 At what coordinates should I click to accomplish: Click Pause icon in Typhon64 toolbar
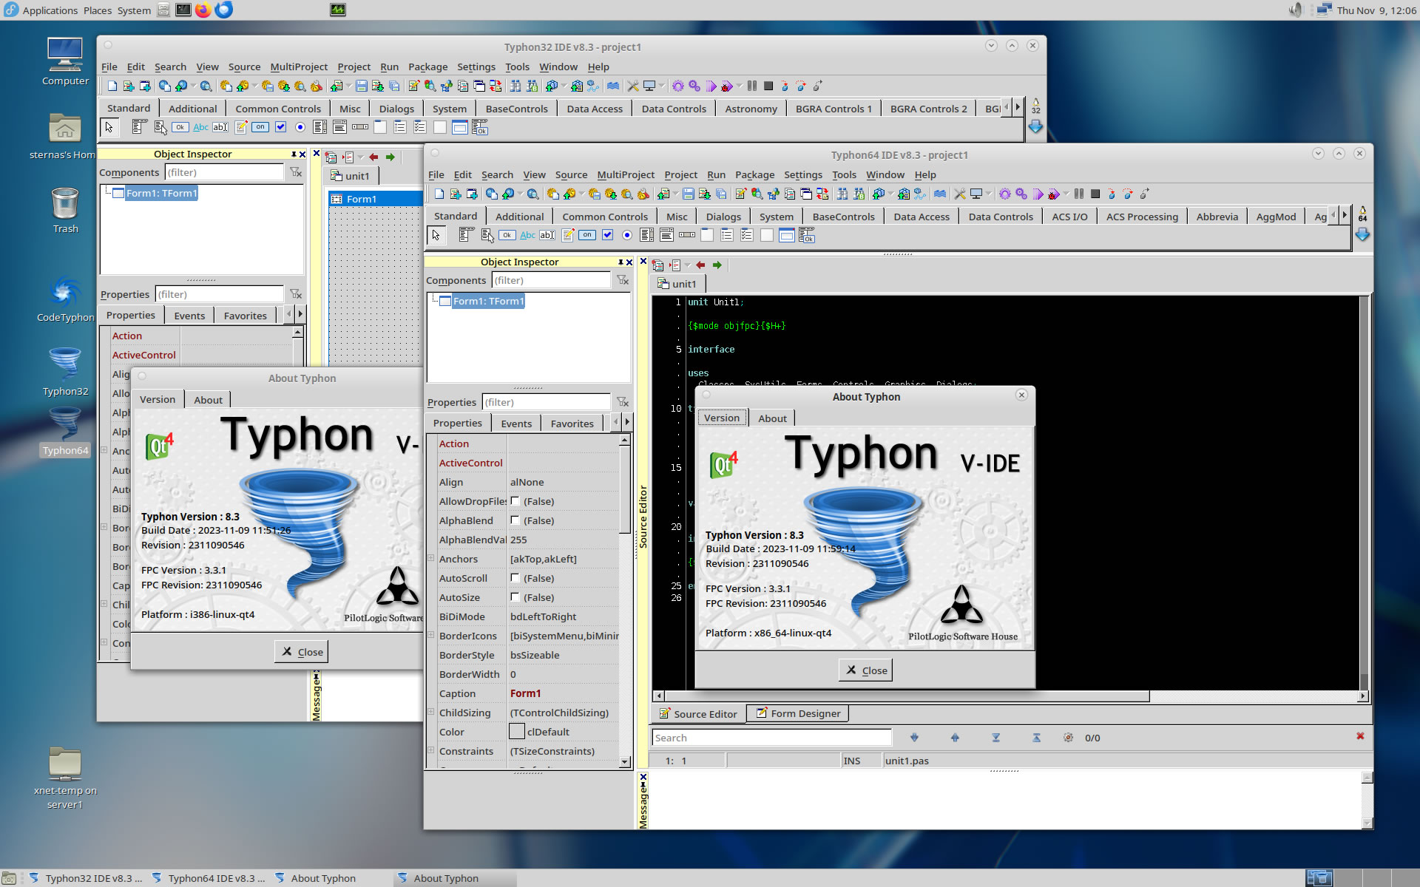click(x=1079, y=194)
